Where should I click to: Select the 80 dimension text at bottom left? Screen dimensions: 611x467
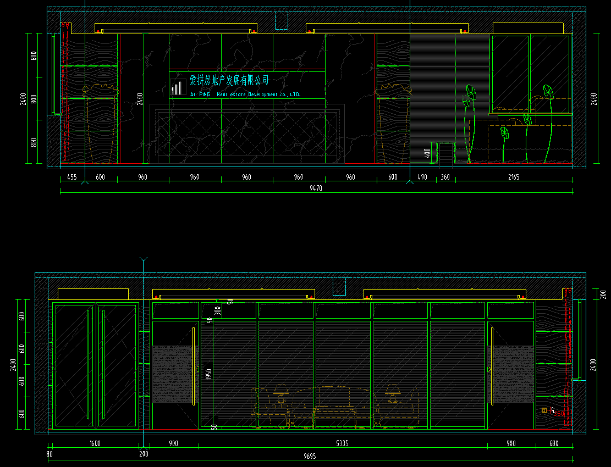point(49,454)
